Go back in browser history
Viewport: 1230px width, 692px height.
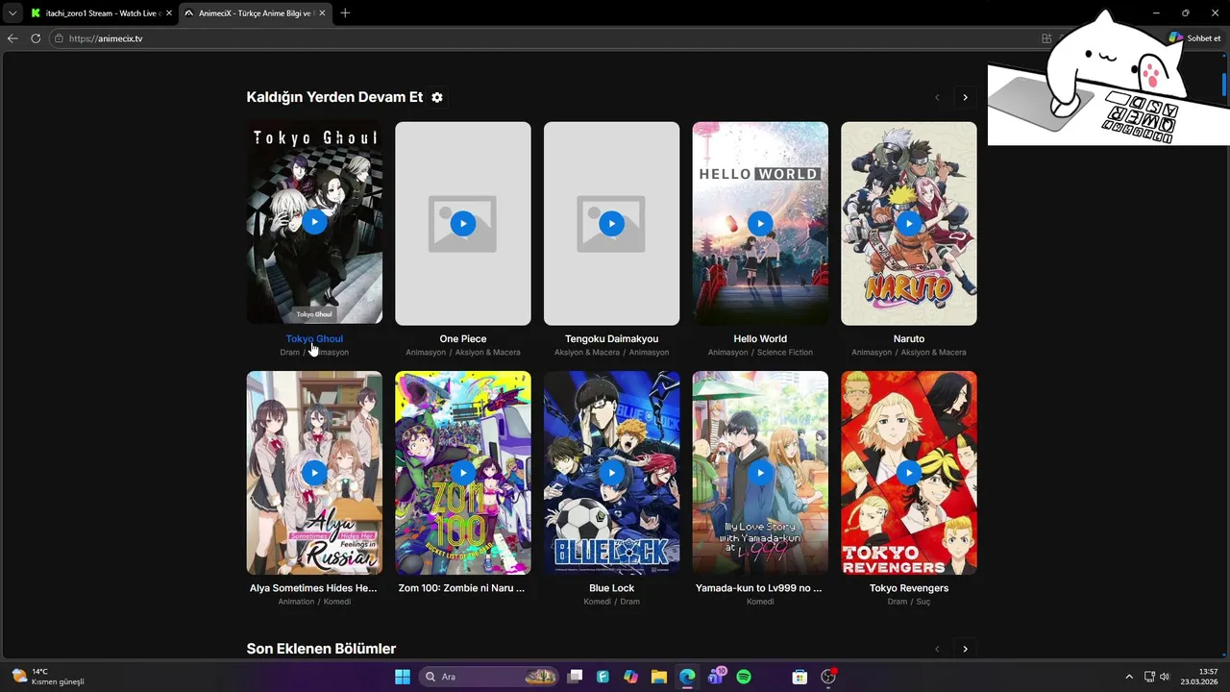[12, 38]
